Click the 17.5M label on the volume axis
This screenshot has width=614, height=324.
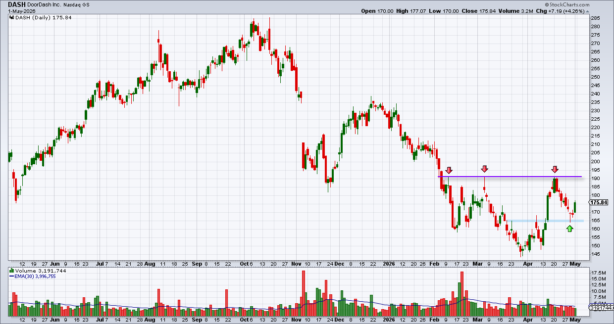[598, 273]
